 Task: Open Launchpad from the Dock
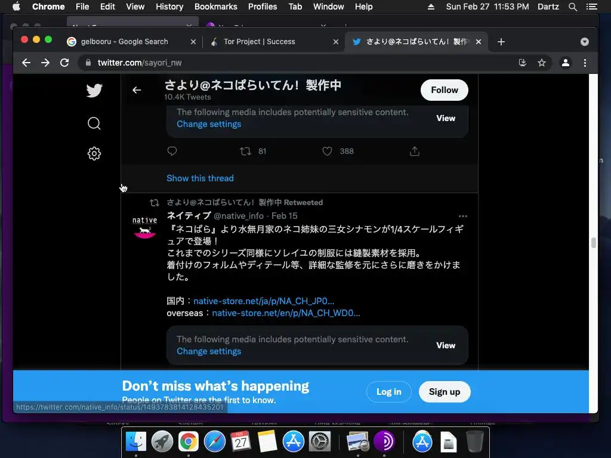(x=162, y=442)
